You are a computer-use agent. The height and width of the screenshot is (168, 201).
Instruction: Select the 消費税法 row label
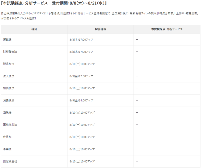click(x=9, y=100)
